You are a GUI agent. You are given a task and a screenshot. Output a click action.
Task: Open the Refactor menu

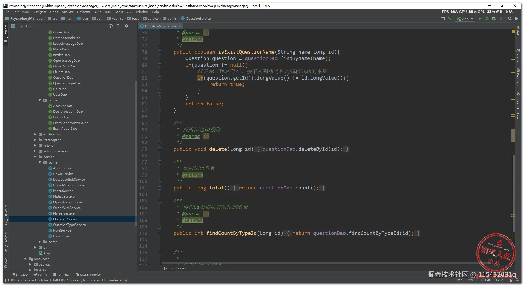(84, 12)
